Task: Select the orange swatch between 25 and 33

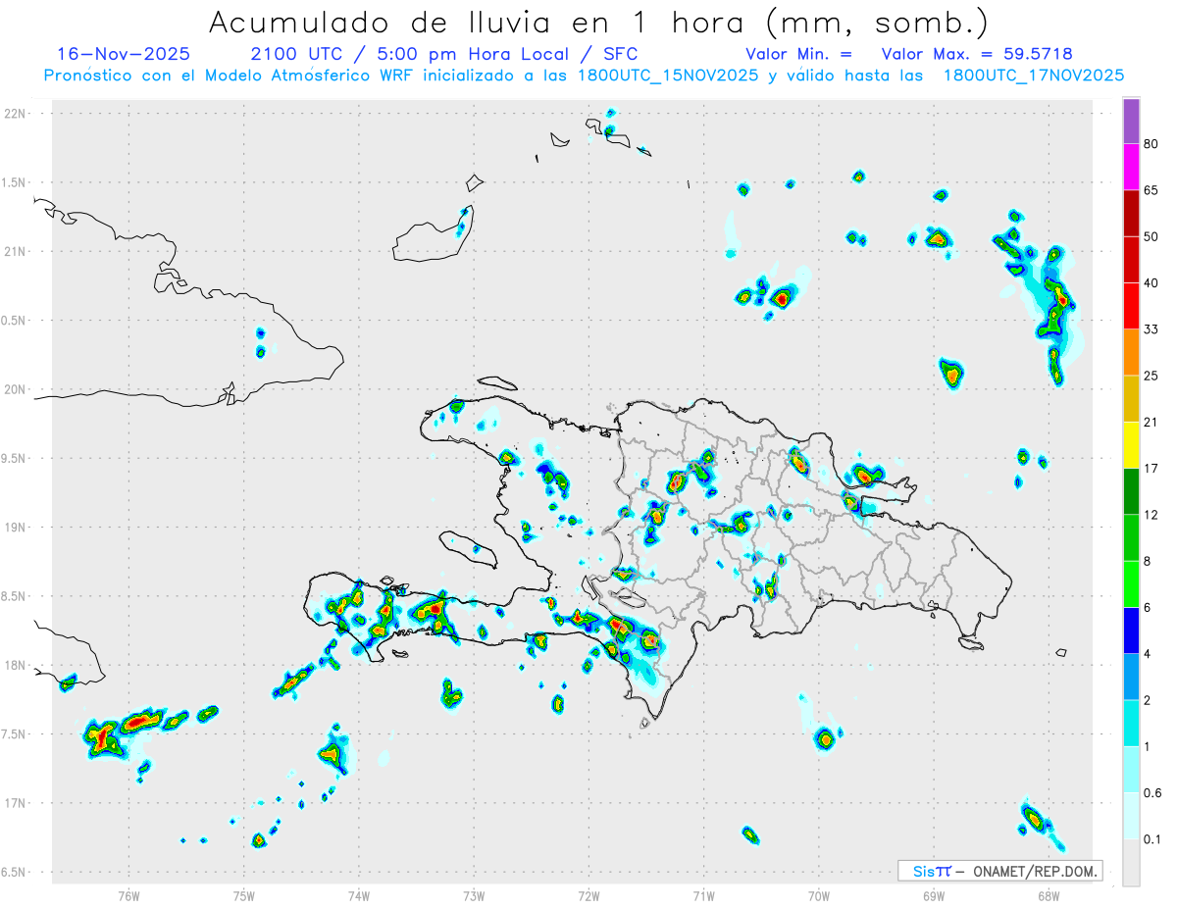Action: (1131, 352)
